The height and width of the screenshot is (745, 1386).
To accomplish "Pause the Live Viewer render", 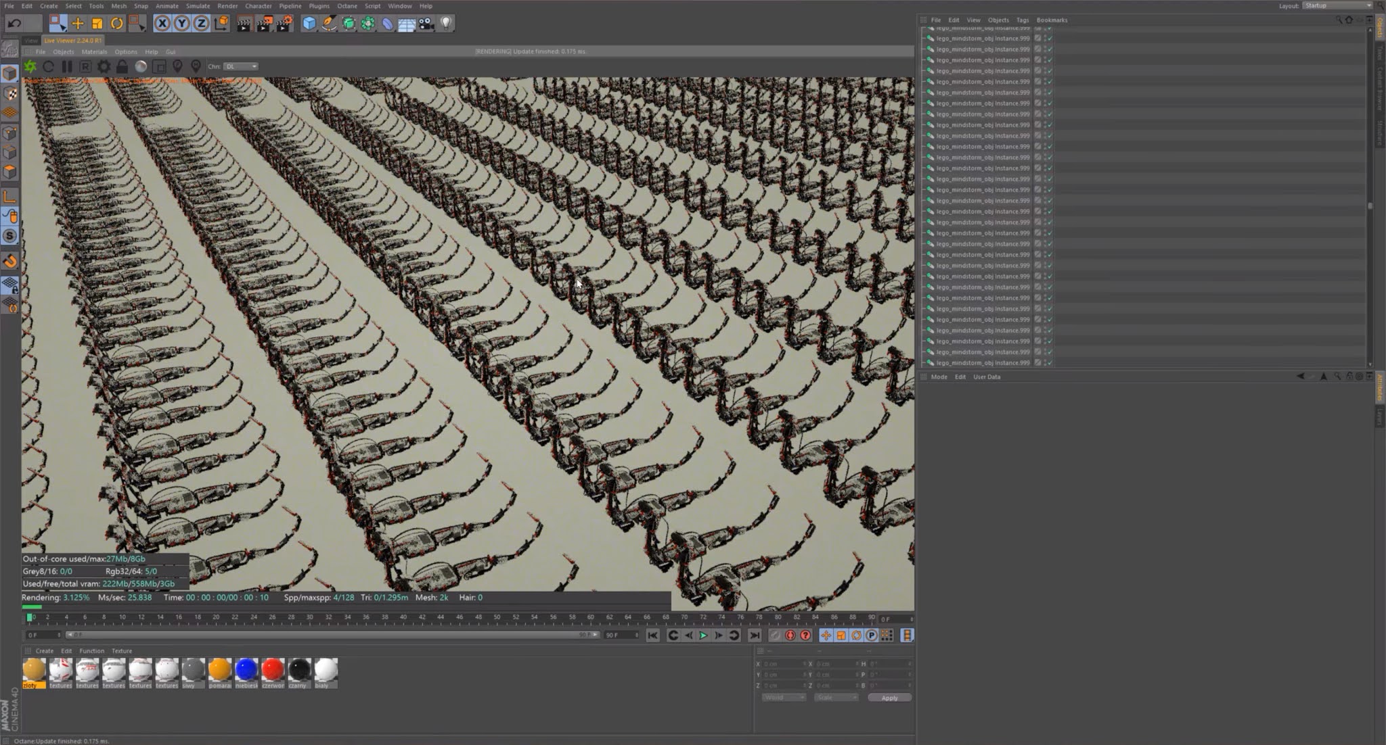I will coord(66,66).
